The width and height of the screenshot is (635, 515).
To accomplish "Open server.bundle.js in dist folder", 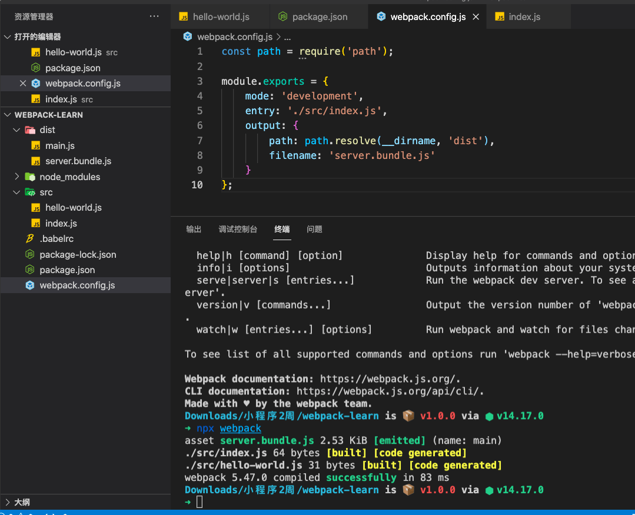I will click(x=78, y=161).
